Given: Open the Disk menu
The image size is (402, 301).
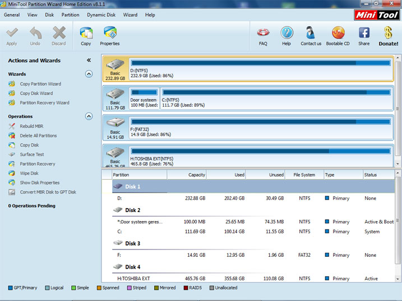Looking at the screenshot, I should (49, 15).
